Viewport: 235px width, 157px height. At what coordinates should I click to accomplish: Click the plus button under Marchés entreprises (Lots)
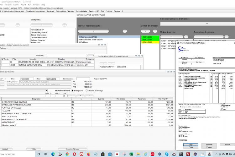93,31
